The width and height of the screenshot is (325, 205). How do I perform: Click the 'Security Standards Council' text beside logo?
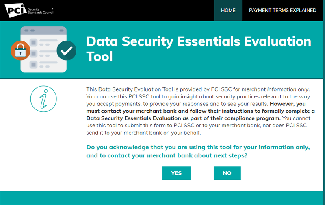(x=41, y=11)
